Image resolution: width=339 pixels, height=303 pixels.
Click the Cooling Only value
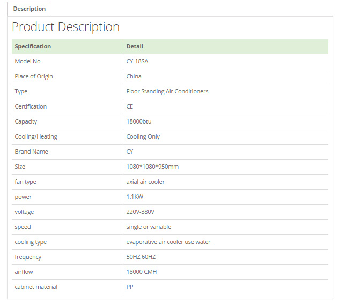(143, 136)
